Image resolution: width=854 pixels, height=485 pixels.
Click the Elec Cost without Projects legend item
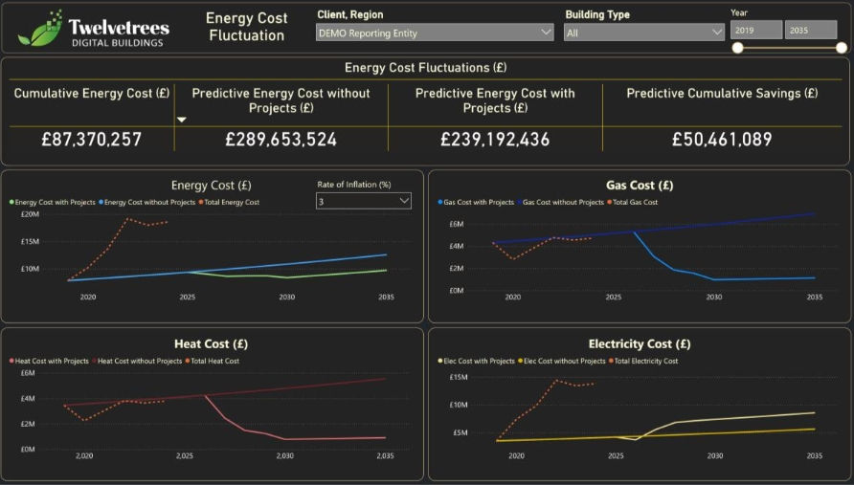[562, 361]
